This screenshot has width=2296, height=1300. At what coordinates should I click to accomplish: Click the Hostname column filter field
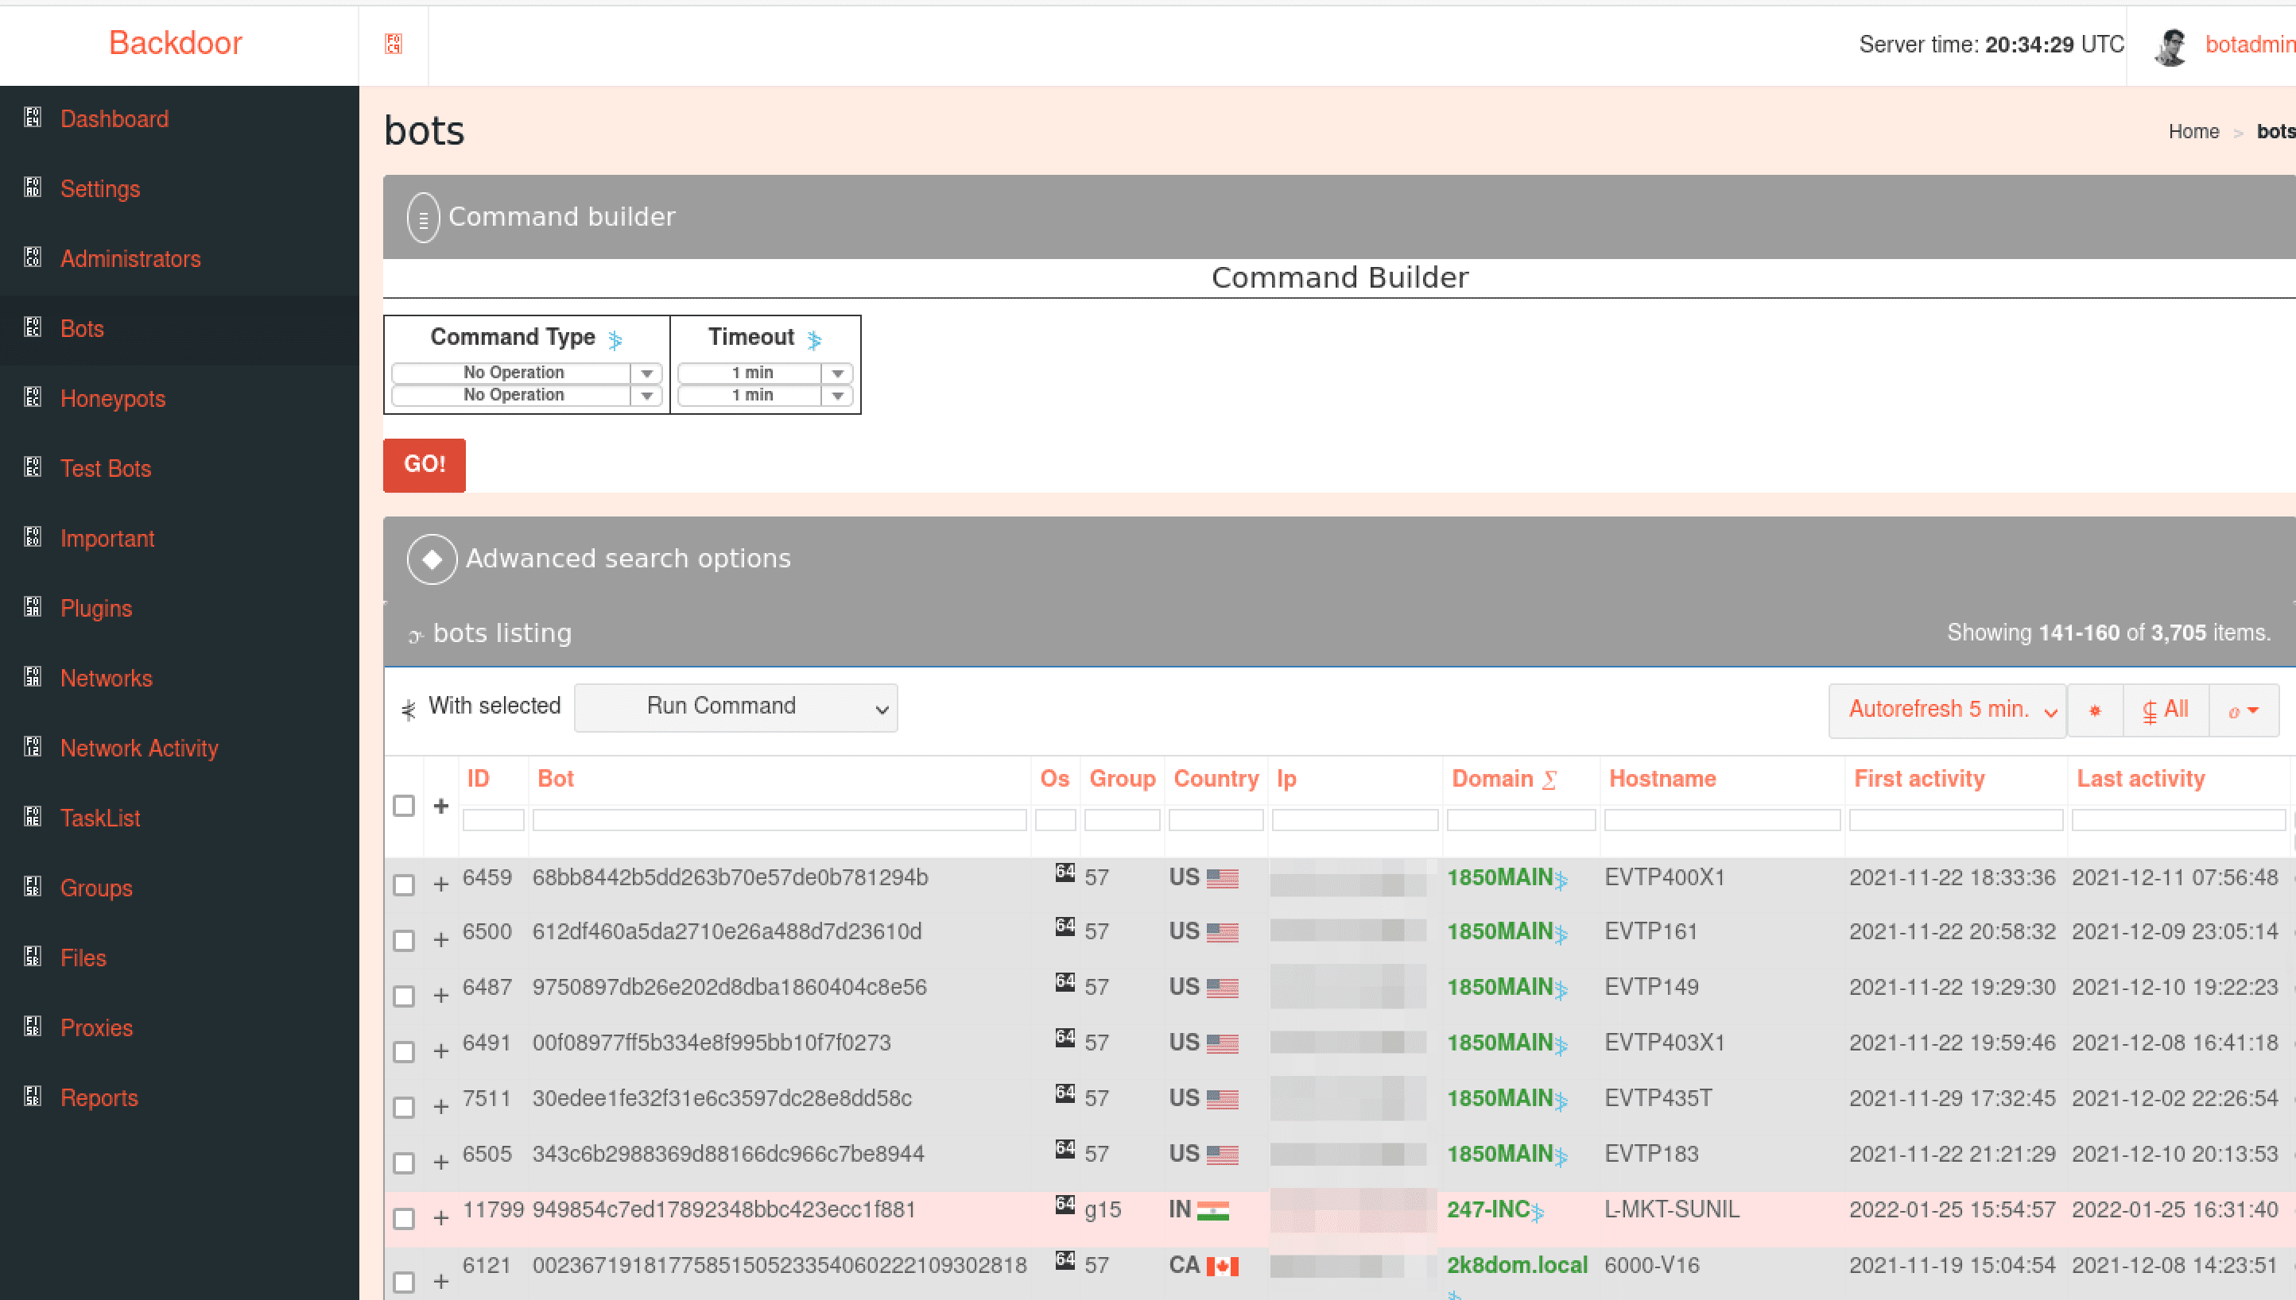pyautogui.click(x=1722, y=819)
